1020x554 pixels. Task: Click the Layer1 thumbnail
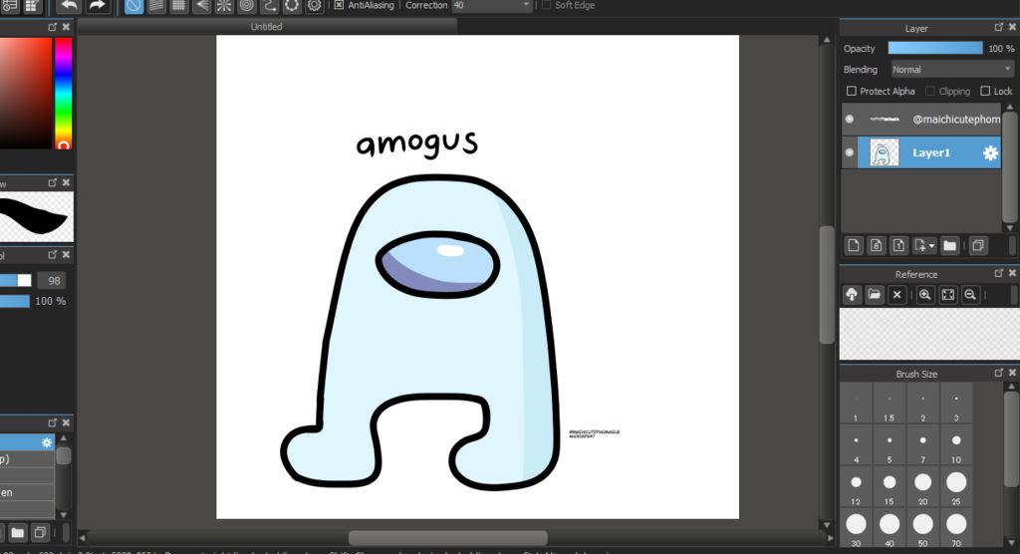tap(885, 153)
